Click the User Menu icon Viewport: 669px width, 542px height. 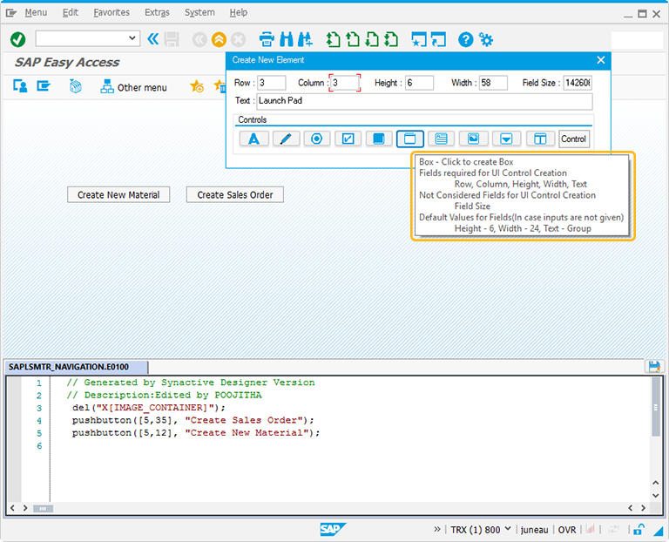pos(20,86)
